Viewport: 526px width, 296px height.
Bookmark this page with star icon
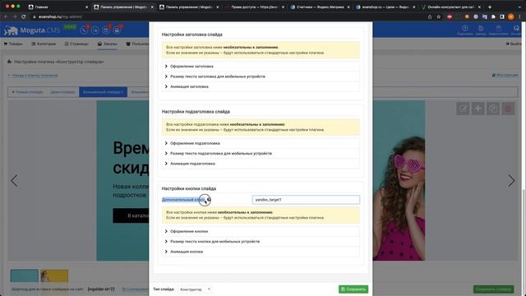438,16
